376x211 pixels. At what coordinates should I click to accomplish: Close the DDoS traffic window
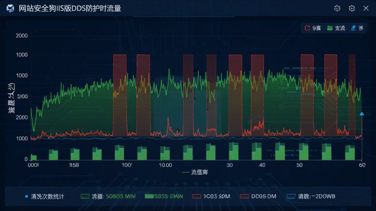pos(366,8)
